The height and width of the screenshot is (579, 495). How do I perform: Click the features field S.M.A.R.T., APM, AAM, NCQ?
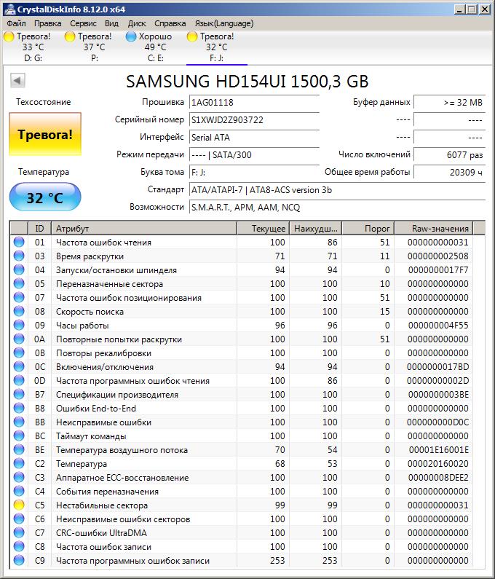pos(337,208)
